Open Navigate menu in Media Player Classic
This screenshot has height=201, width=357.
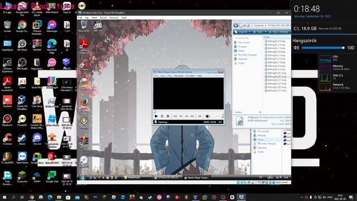coord(178,76)
